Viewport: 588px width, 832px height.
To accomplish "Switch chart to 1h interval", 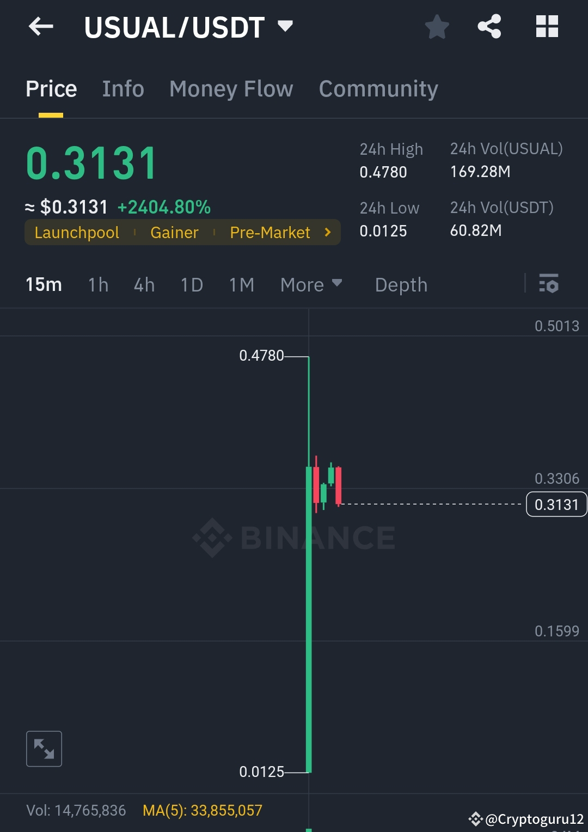I will tap(97, 284).
